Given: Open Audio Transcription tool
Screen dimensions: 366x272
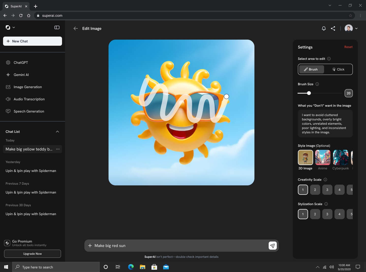Looking at the screenshot, I should [x=29, y=99].
